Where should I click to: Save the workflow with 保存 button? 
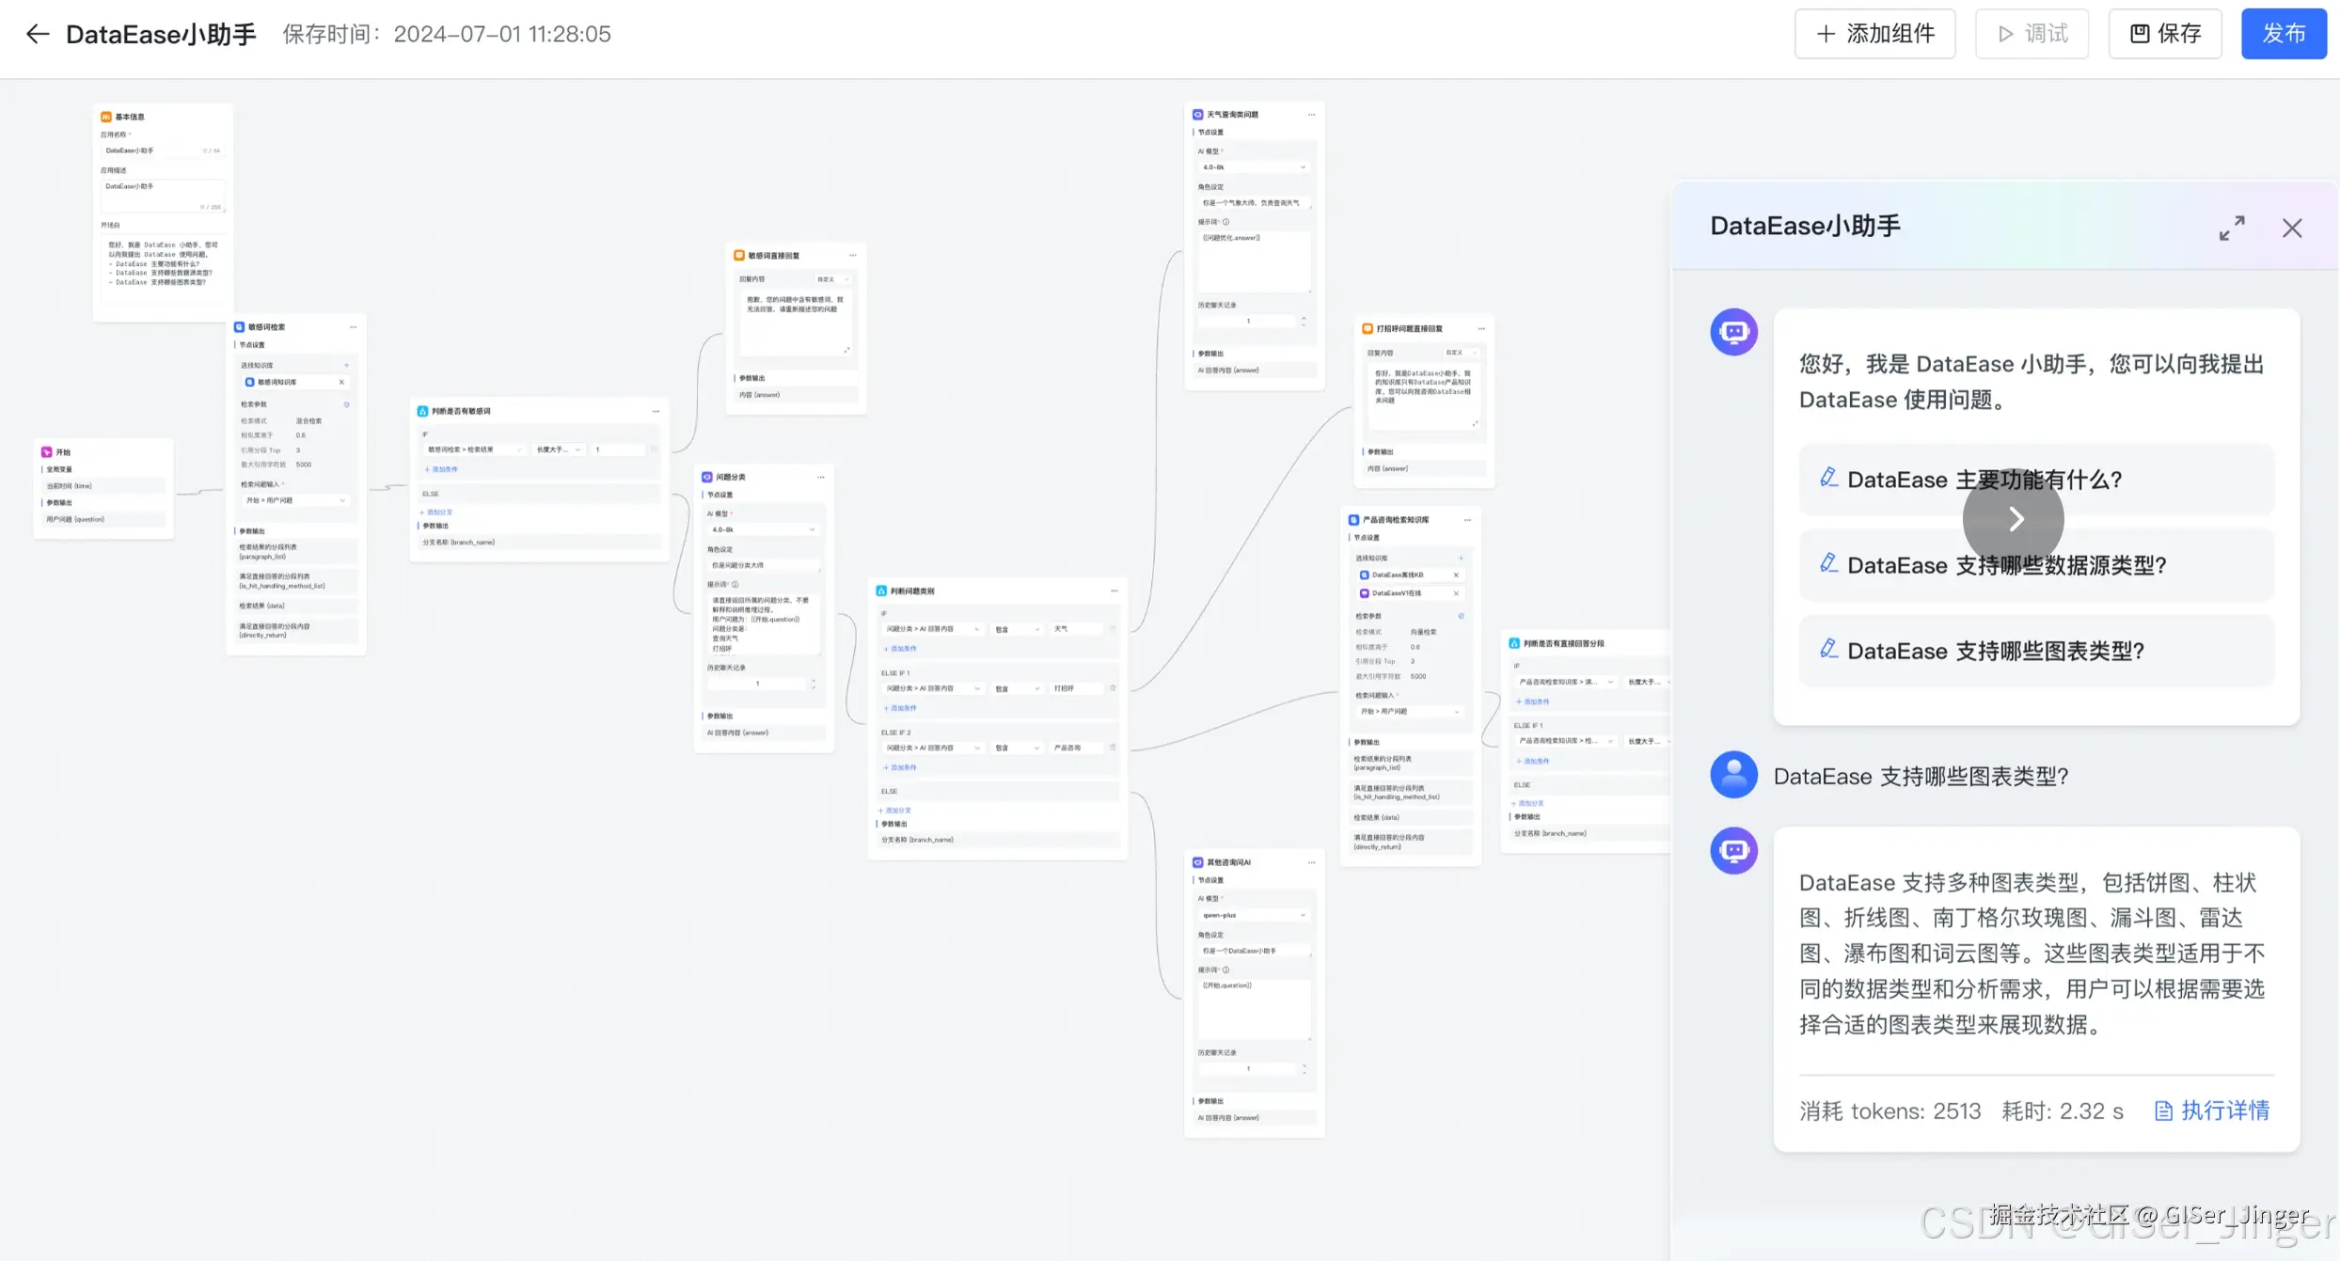click(x=2165, y=35)
